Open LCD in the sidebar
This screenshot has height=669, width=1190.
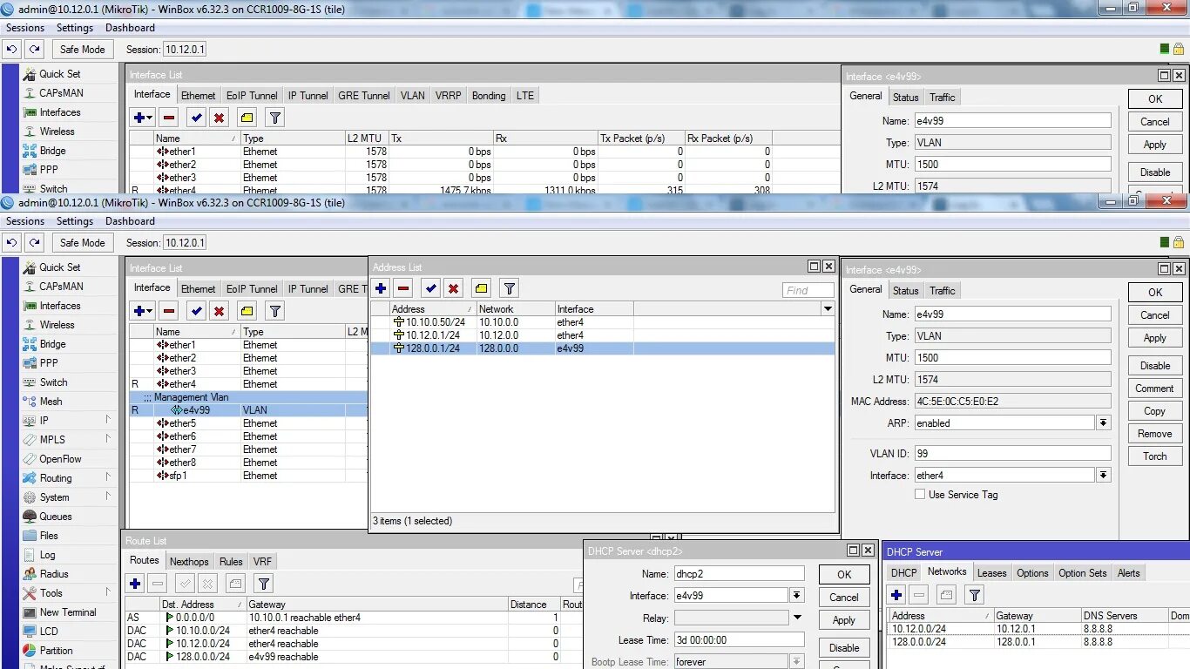pos(49,632)
